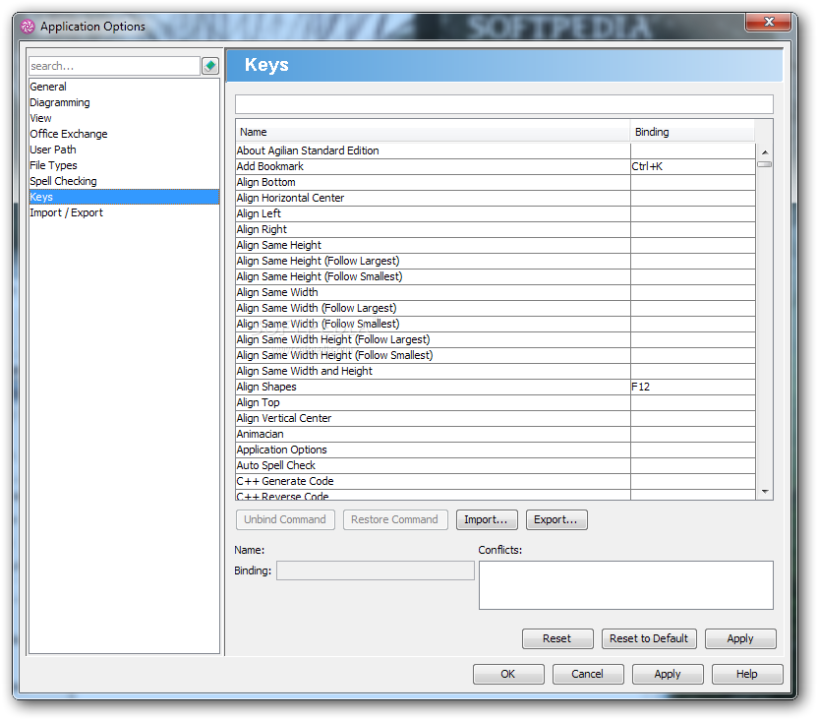Viewport: 818px width, 720px height.
Task: Click inside the Conflicts box
Action: pyautogui.click(x=626, y=585)
